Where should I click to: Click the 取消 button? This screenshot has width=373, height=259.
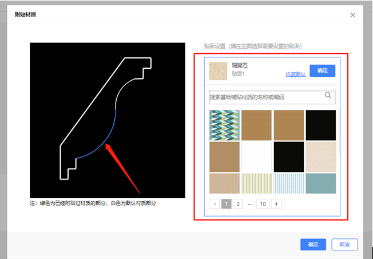pyautogui.click(x=344, y=245)
